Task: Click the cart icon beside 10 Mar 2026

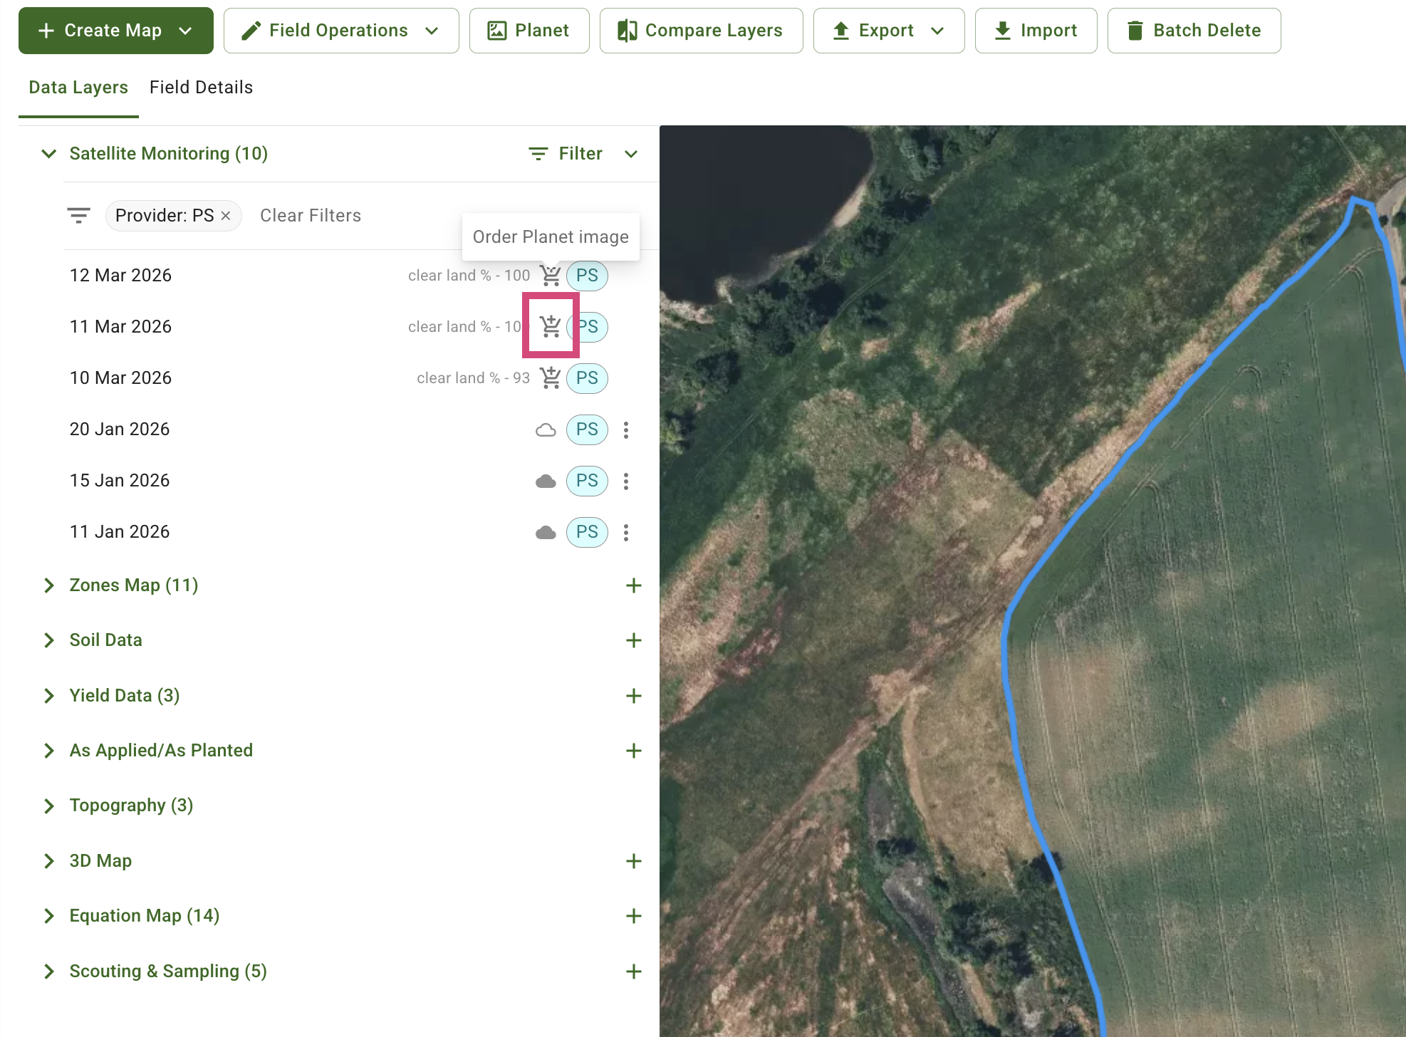Action: 549,378
